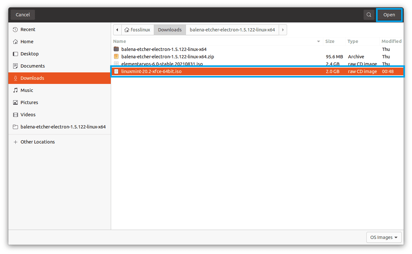Select Downloads in the sidebar
The image size is (412, 254).
pyautogui.click(x=59, y=78)
